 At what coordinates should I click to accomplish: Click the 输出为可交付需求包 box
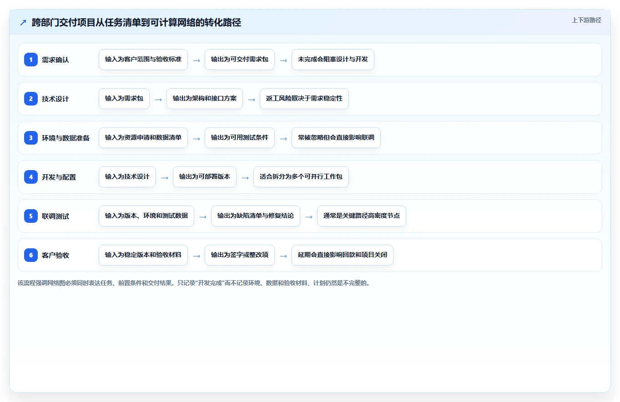tap(240, 60)
